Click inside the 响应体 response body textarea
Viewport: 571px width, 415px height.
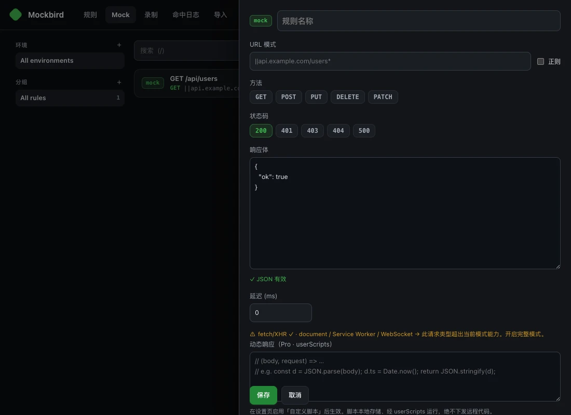pos(405,213)
